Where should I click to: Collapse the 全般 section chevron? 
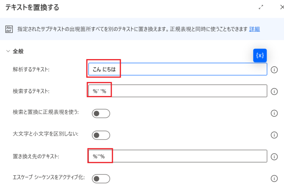pos(8,51)
